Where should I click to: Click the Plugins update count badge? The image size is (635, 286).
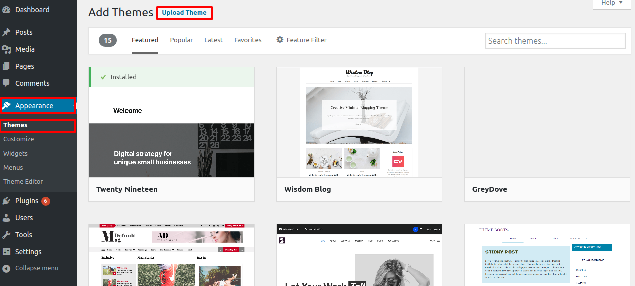pyautogui.click(x=46, y=201)
